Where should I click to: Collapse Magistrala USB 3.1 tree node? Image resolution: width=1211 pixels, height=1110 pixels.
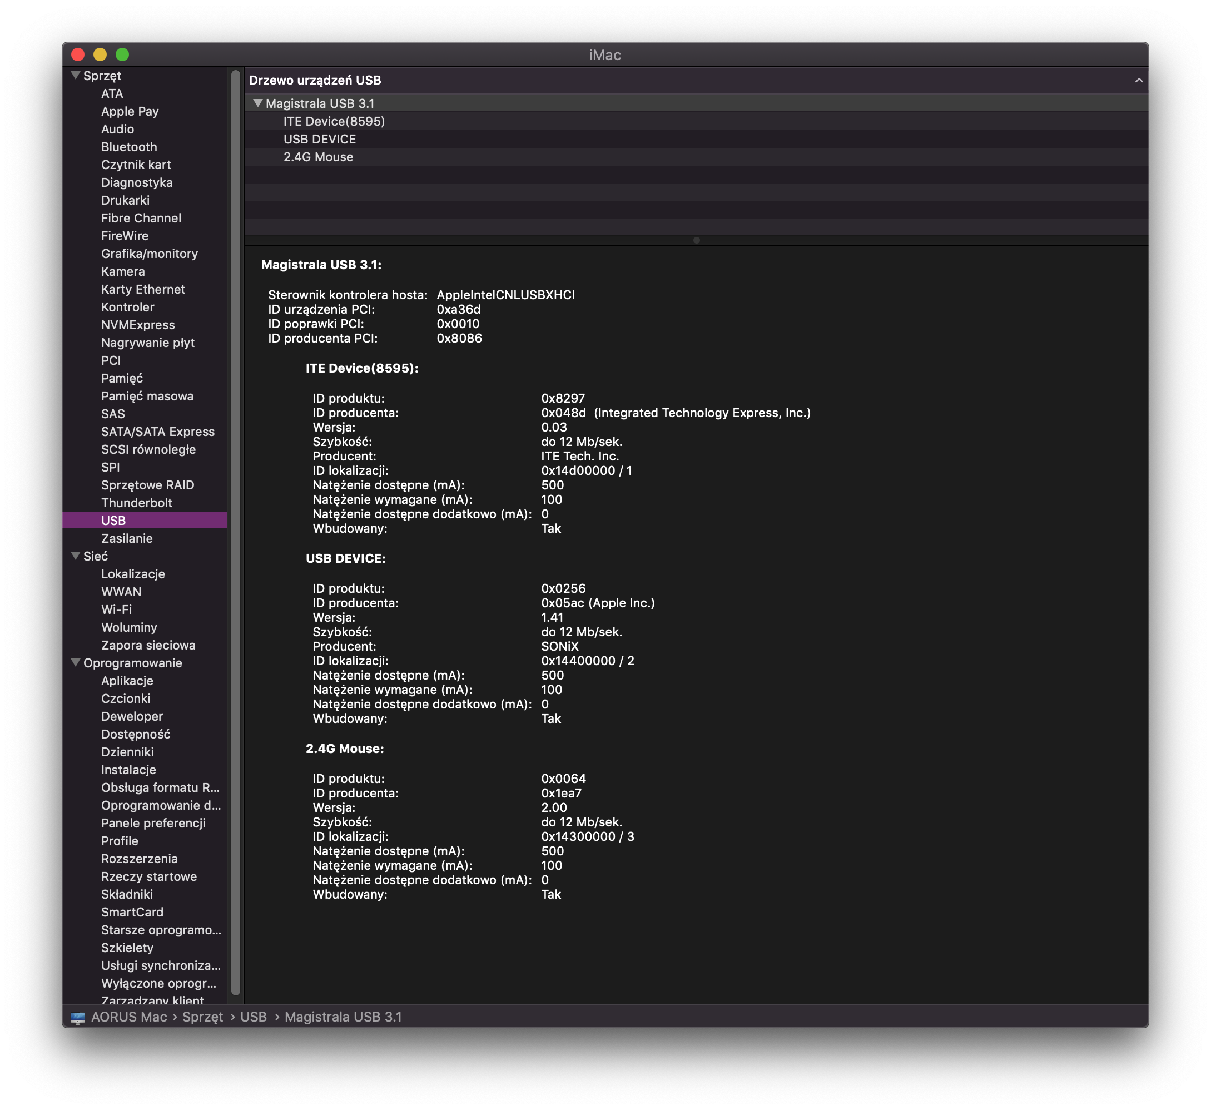click(x=257, y=103)
